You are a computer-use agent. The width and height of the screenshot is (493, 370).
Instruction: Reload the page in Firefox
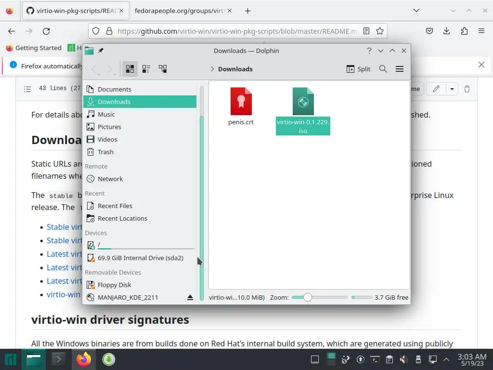pyautogui.click(x=46, y=31)
